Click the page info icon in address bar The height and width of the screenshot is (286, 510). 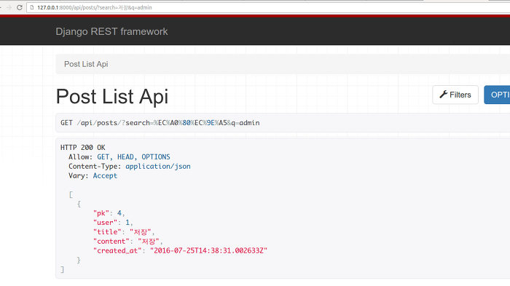coord(32,7)
